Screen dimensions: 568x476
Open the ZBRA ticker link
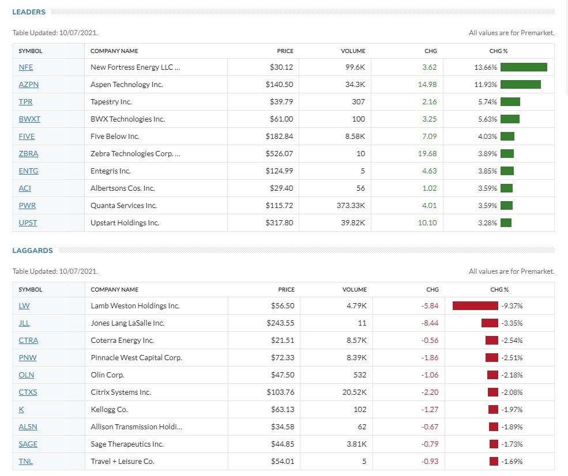[28, 154]
